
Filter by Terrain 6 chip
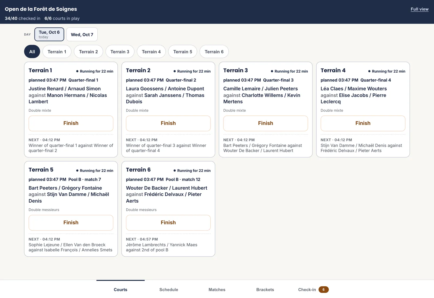click(214, 51)
